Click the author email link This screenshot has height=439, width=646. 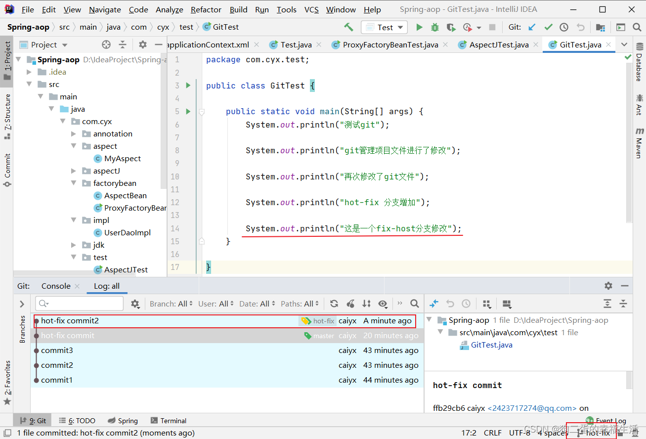click(532, 408)
